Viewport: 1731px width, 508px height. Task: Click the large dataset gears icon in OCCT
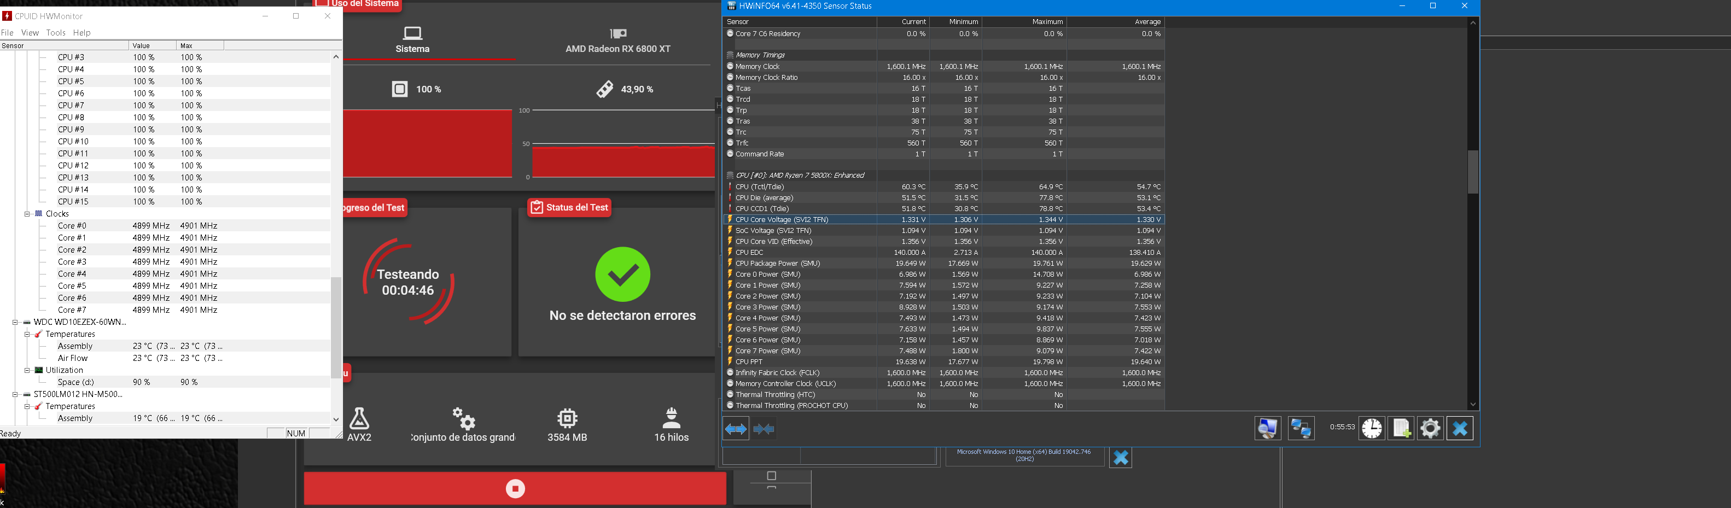464,418
